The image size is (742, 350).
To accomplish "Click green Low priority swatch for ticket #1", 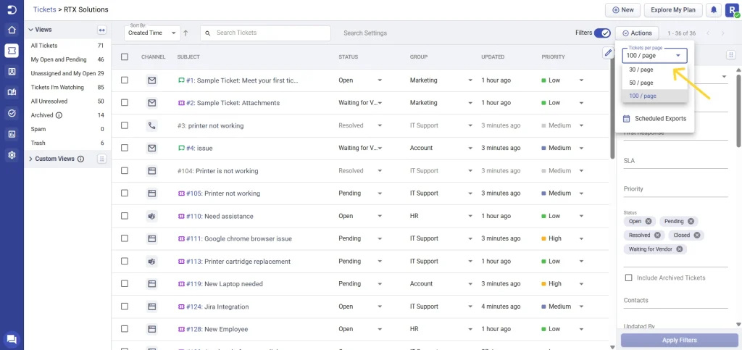I will coord(543,80).
